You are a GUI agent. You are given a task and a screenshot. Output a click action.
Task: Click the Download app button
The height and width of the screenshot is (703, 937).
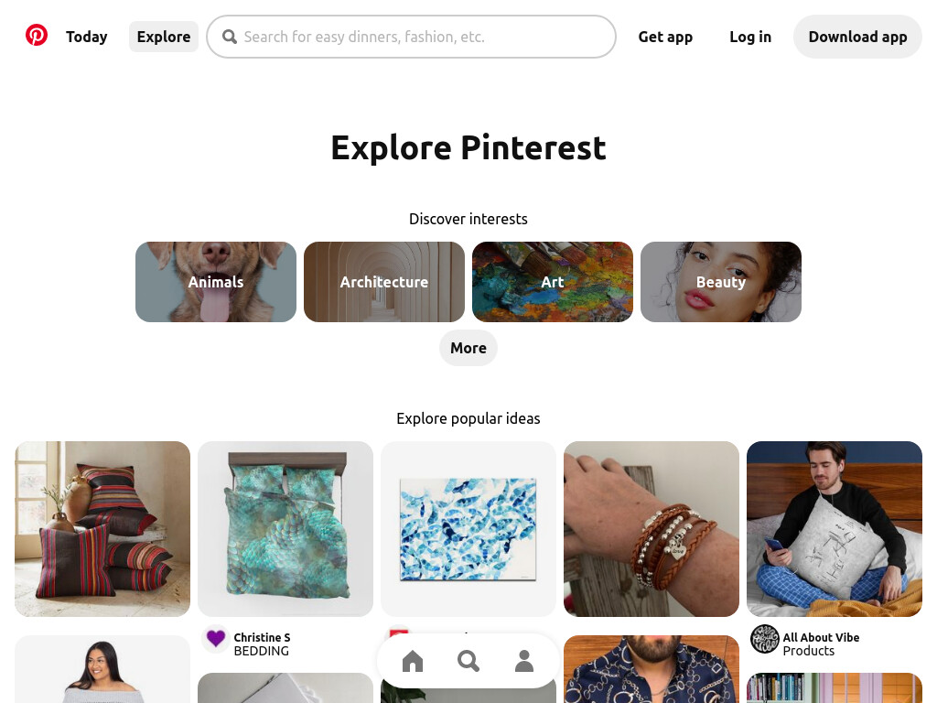(857, 37)
